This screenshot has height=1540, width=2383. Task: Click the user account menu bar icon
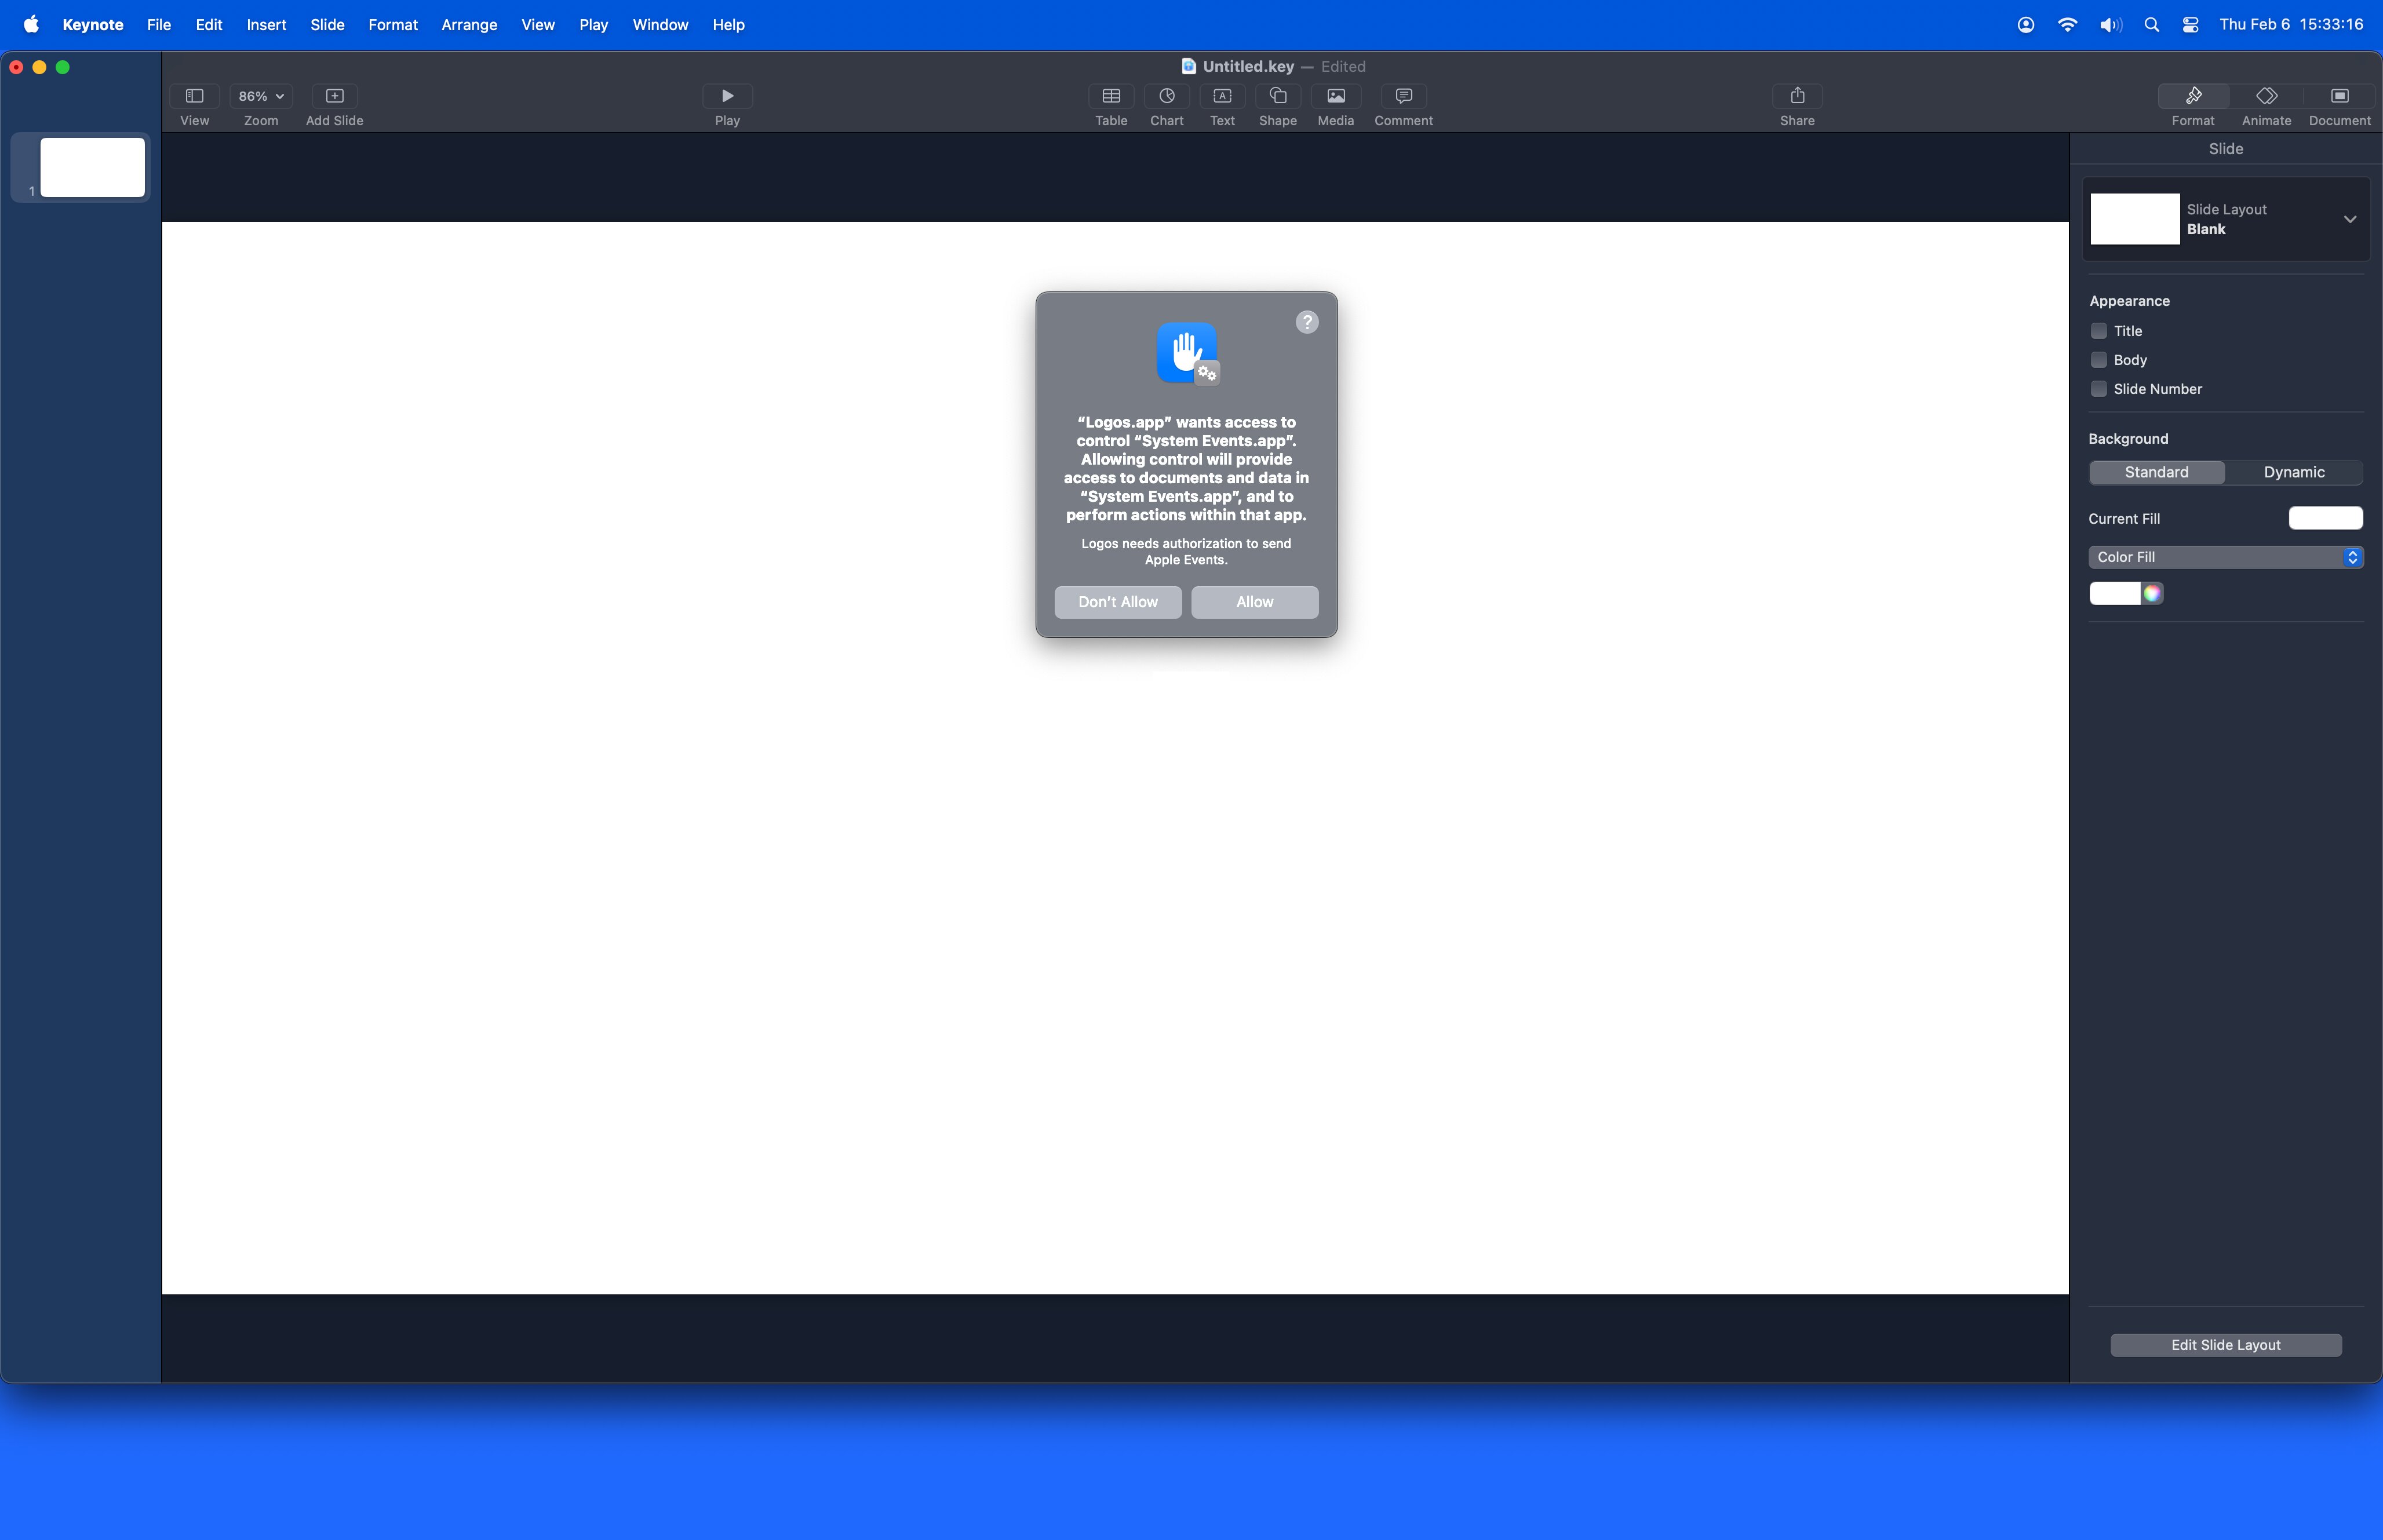2026,25
